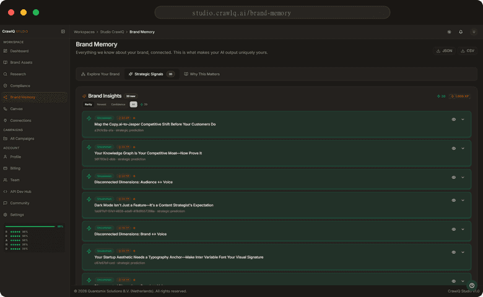
Task: Click the CrawlQ Studio logo
Action: coord(15,32)
